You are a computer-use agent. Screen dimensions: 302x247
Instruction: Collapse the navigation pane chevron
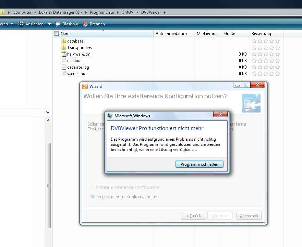pos(48,112)
